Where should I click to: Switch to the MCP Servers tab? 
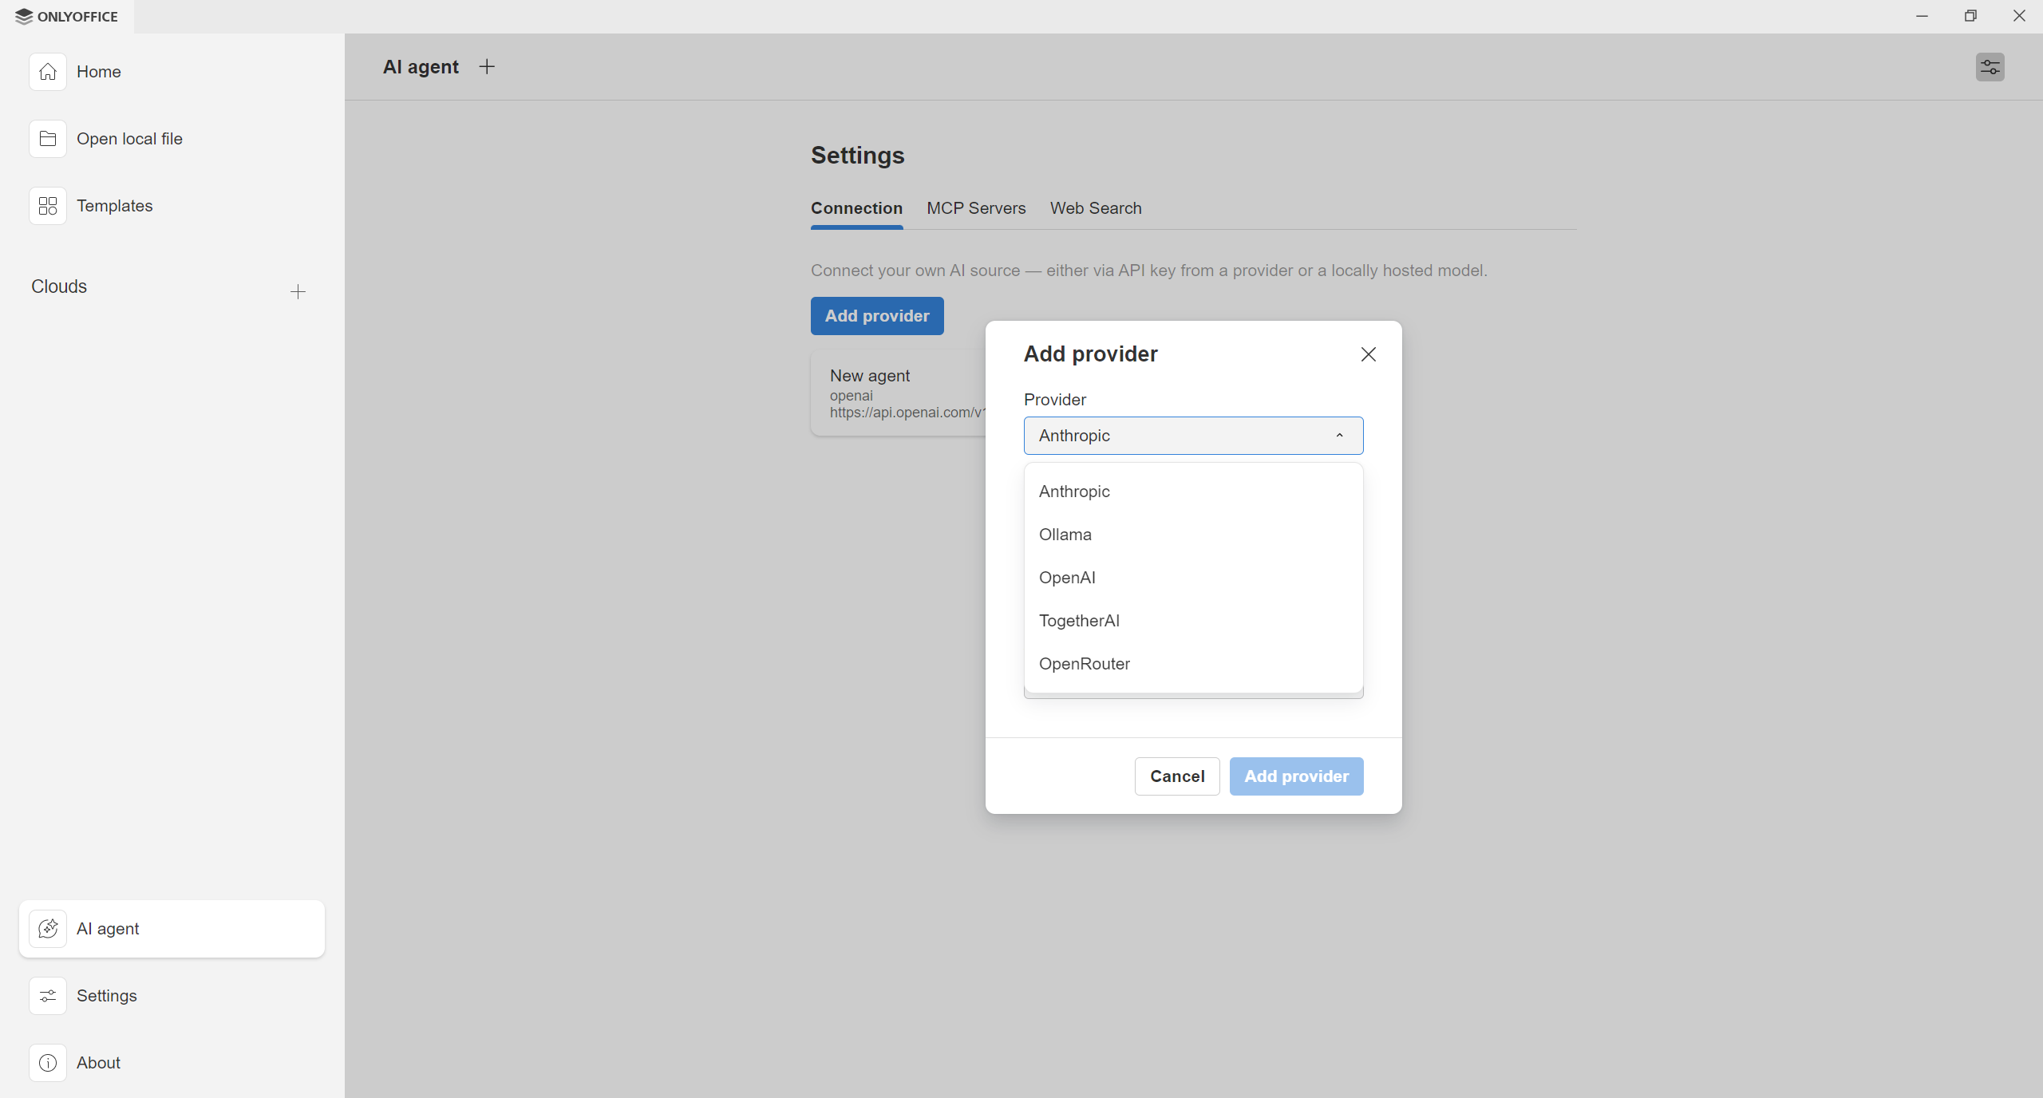[x=975, y=208]
